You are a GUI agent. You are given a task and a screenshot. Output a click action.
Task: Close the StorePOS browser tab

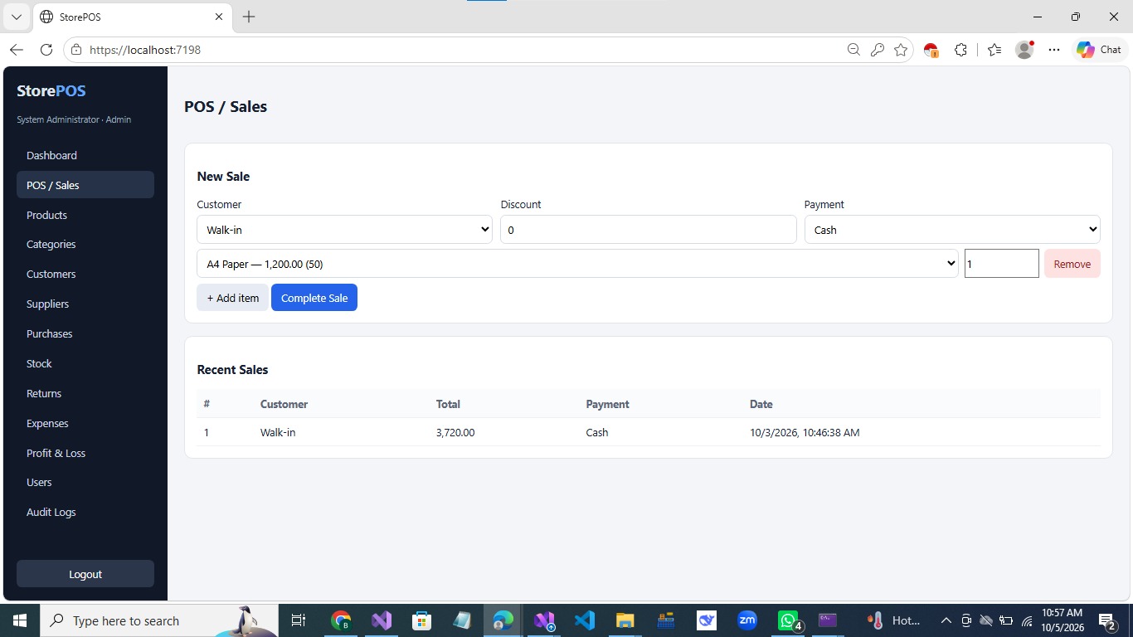219,17
